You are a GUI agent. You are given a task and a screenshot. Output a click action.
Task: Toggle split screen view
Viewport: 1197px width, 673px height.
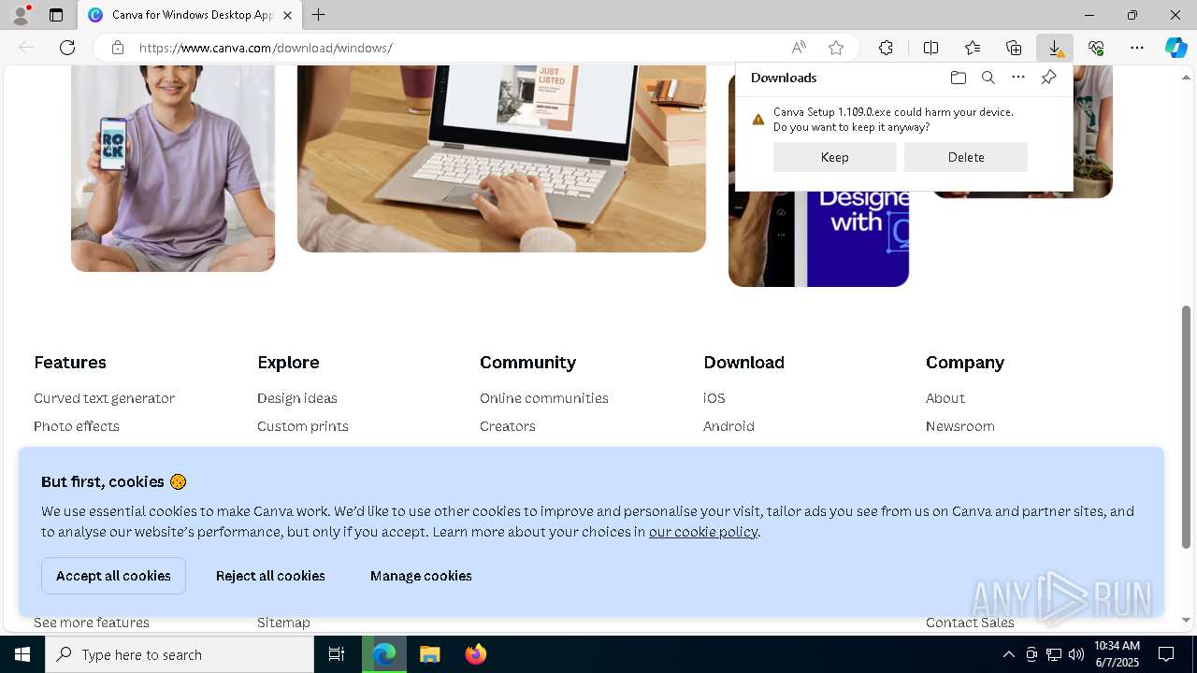[930, 48]
